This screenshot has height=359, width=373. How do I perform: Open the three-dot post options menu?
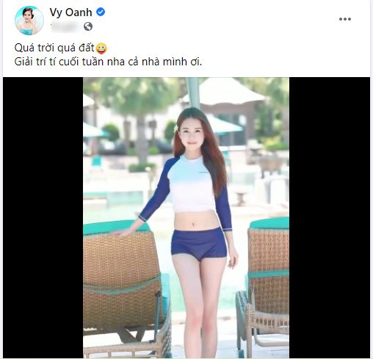[x=345, y=19]
